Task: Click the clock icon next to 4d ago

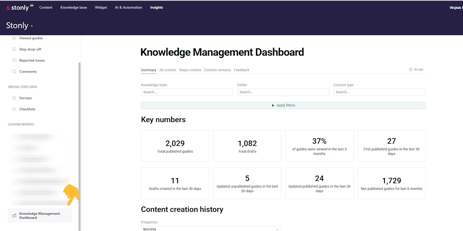Action: click(410, 69)
